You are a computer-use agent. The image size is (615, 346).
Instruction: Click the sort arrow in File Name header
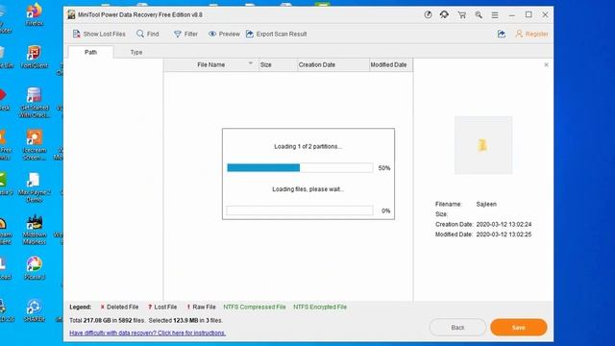coord(251,63)
